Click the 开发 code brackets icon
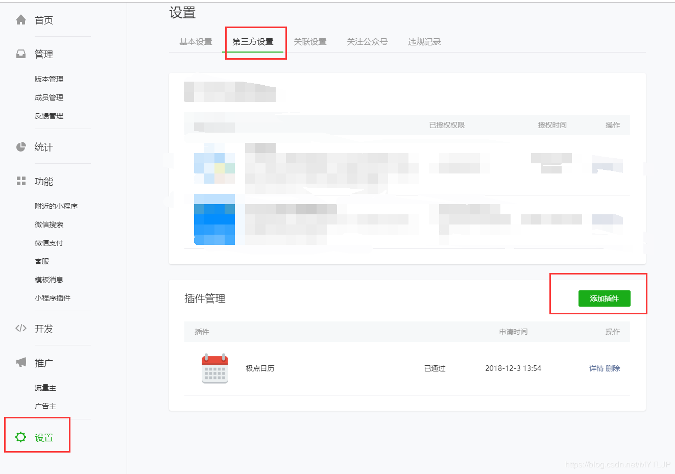This screenshot has height=474, width=675. tap(21, 328)
